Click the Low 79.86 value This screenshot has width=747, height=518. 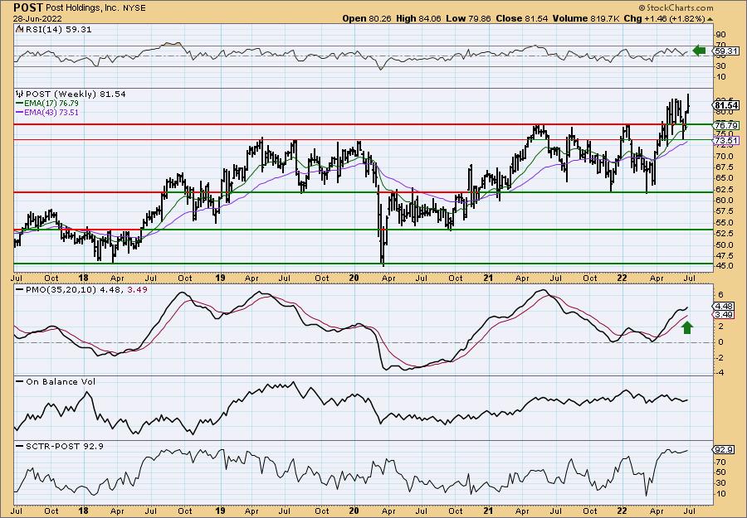pyautogui.click(x=468, y=18)
